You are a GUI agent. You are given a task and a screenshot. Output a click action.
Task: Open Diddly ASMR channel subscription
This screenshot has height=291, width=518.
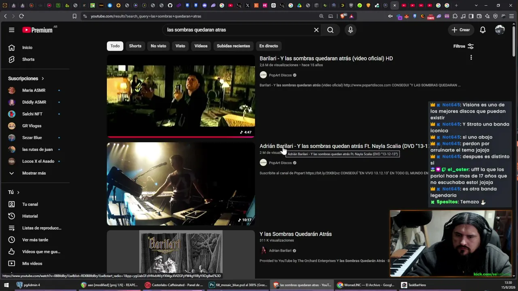pos(35,102)
